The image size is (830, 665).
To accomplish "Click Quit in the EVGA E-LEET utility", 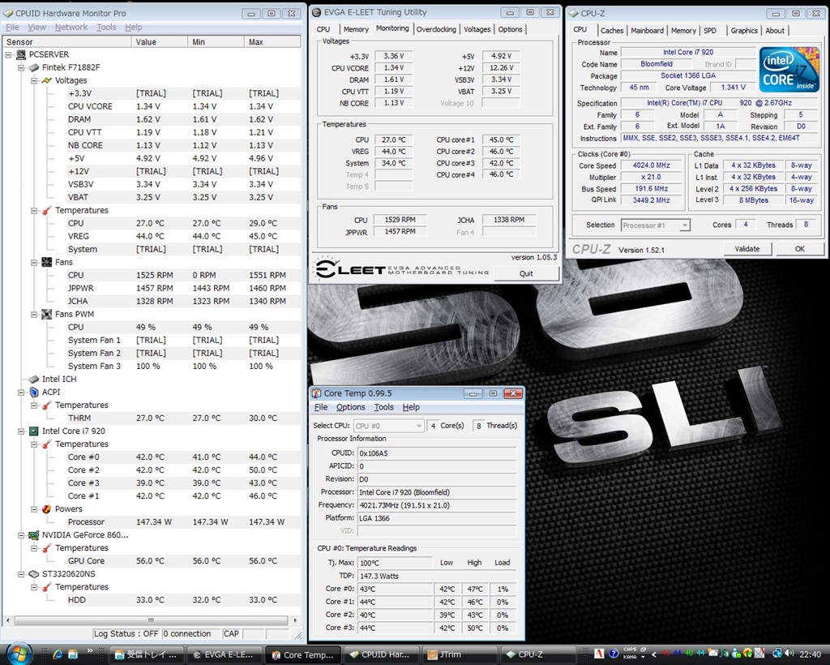I will coord(527,272).
